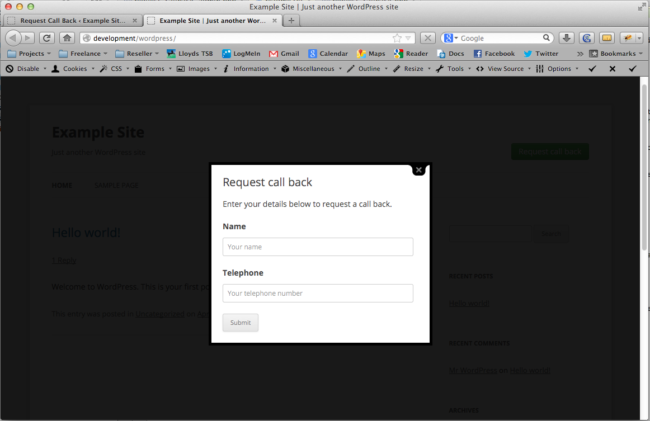Click the first checkmark validation icon
Image resolution: width=650 pixels, height=421 pixels.
tap(592, 69)
